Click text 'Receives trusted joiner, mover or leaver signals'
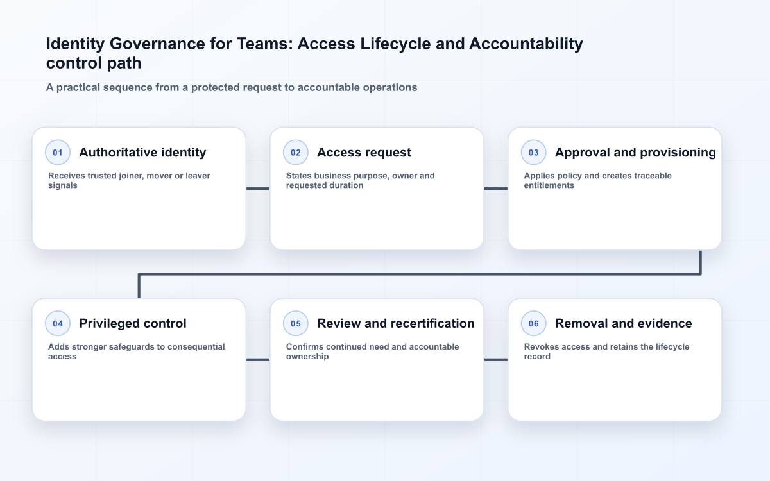The height and width of the screenshot is (481, 770). tap(129, 180)
